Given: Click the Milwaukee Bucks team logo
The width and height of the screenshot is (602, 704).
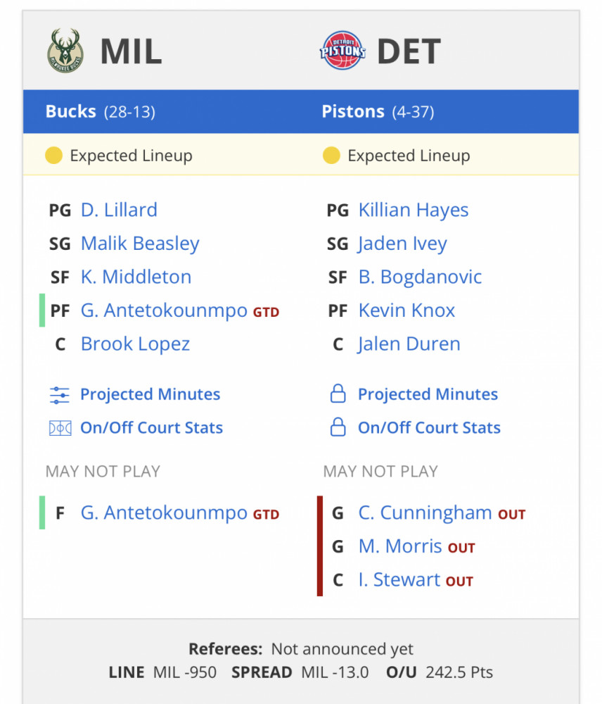Looking at the screenshot, I should click(65, 50).
